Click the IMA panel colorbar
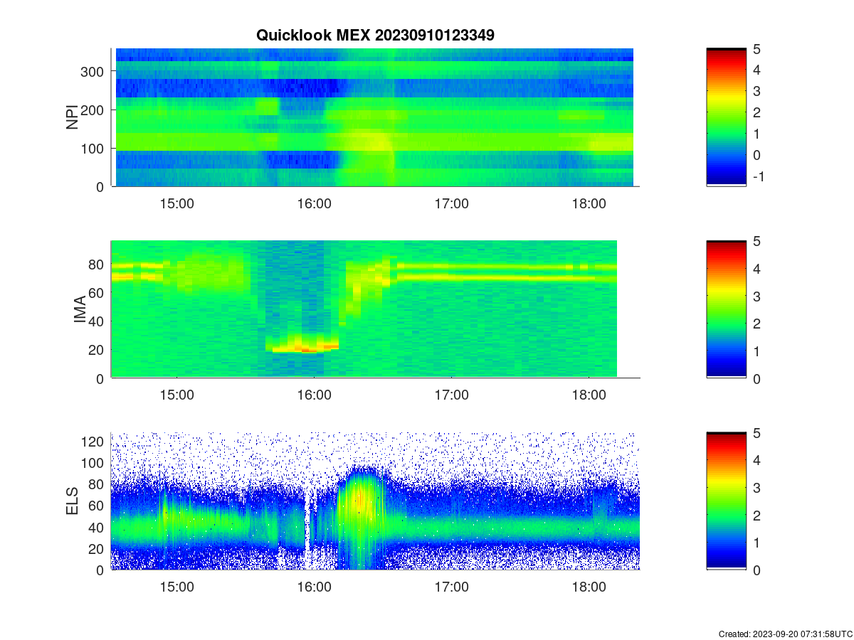The height and width of the screenshot is (640, 854). 727,309
